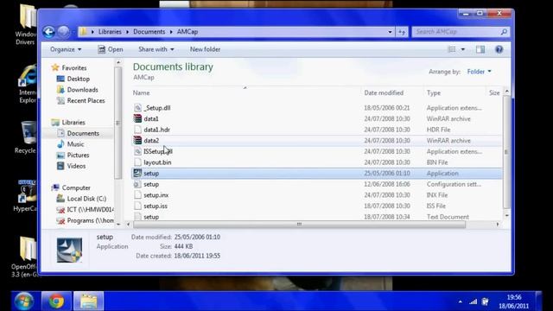This screenshot has width=553, height=311.
Task: Select the data2 WinRAR archive icon
Action: coord(137,140)
